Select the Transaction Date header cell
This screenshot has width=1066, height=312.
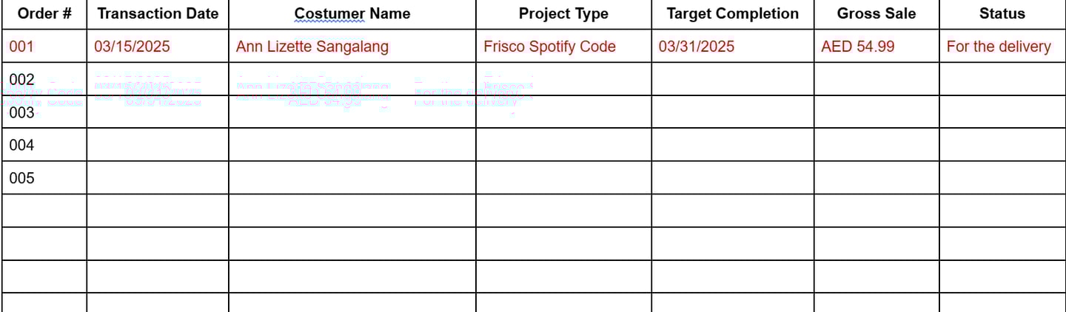pos(158,14)
